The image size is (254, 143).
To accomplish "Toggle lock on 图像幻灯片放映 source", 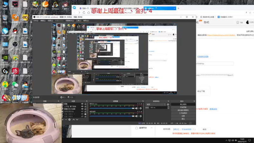I will [x=85, y=109].
